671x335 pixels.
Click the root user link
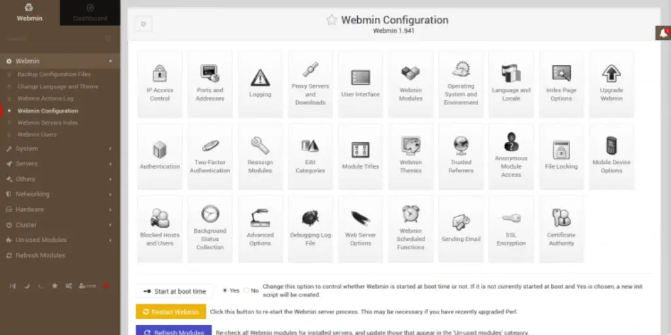click(88, 286)
